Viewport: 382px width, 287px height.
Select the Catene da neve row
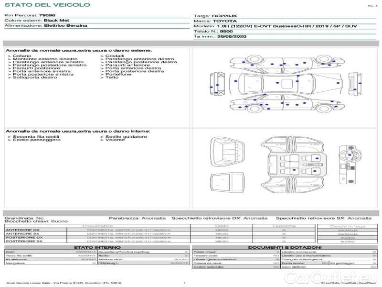(236, 263)
